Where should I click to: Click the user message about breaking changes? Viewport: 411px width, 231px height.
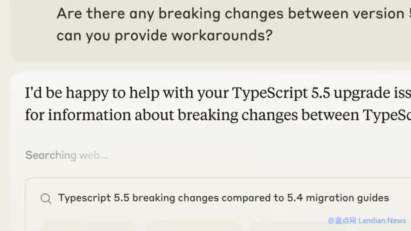click(234, 24)
